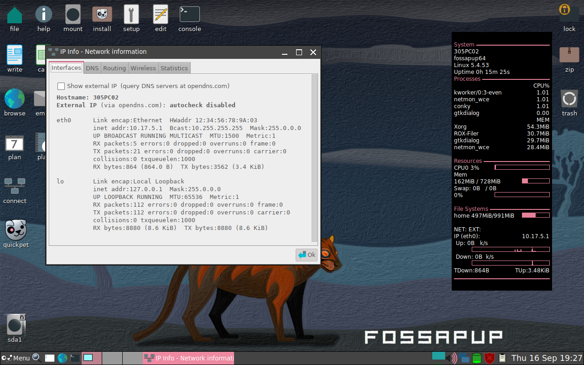This screenshot has height=365, width=584.
Task: Launch the setup wrench icon
Action: (131, 15)
